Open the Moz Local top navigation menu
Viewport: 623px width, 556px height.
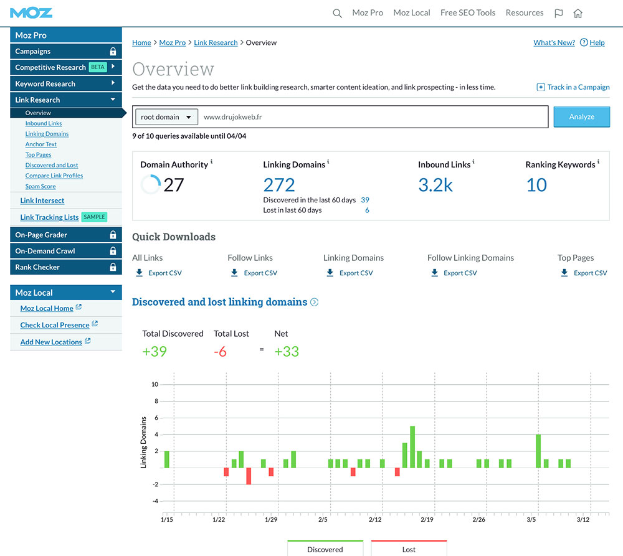412,12
